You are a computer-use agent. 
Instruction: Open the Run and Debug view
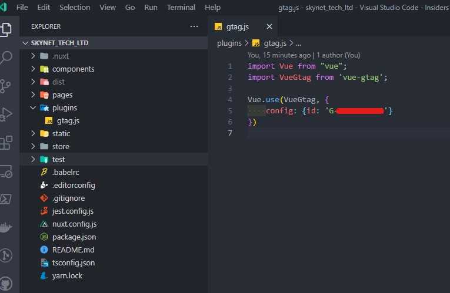[6, 114]
